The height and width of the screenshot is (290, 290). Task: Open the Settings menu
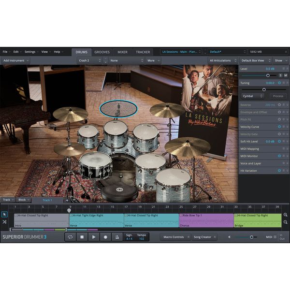[31, 52]
